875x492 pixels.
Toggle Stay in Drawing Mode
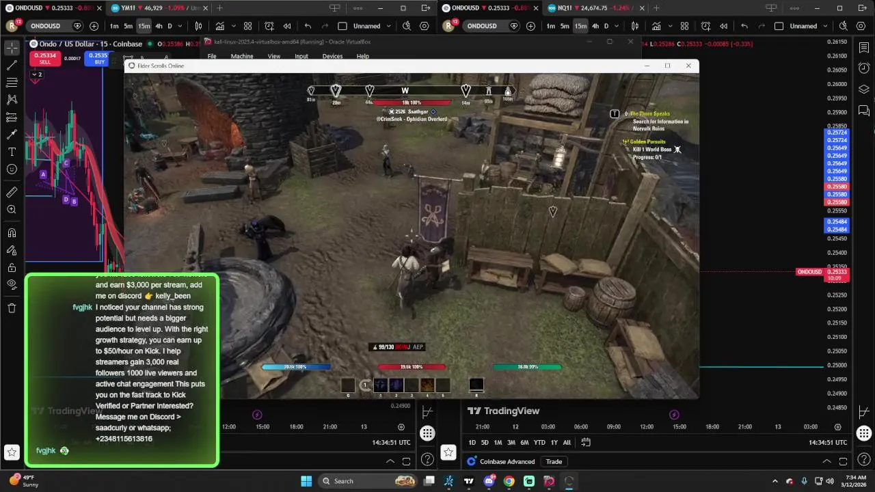pos(12,250)
